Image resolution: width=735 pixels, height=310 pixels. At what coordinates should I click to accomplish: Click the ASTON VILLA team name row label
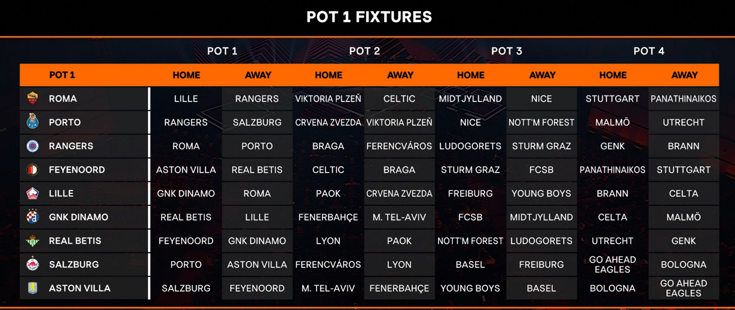click(80, 288)
